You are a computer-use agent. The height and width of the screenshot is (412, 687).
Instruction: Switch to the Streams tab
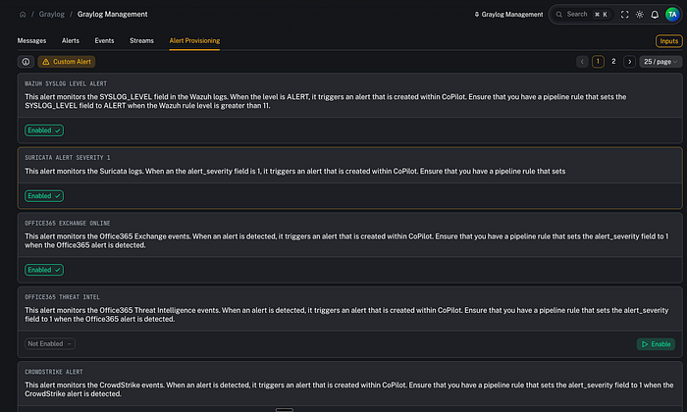coord(141,41)
